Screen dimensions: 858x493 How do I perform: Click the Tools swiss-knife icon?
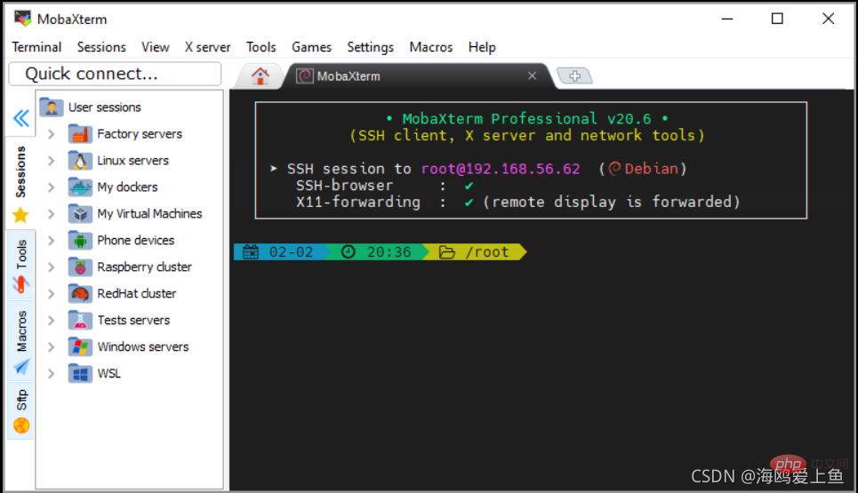click(20, 284)
